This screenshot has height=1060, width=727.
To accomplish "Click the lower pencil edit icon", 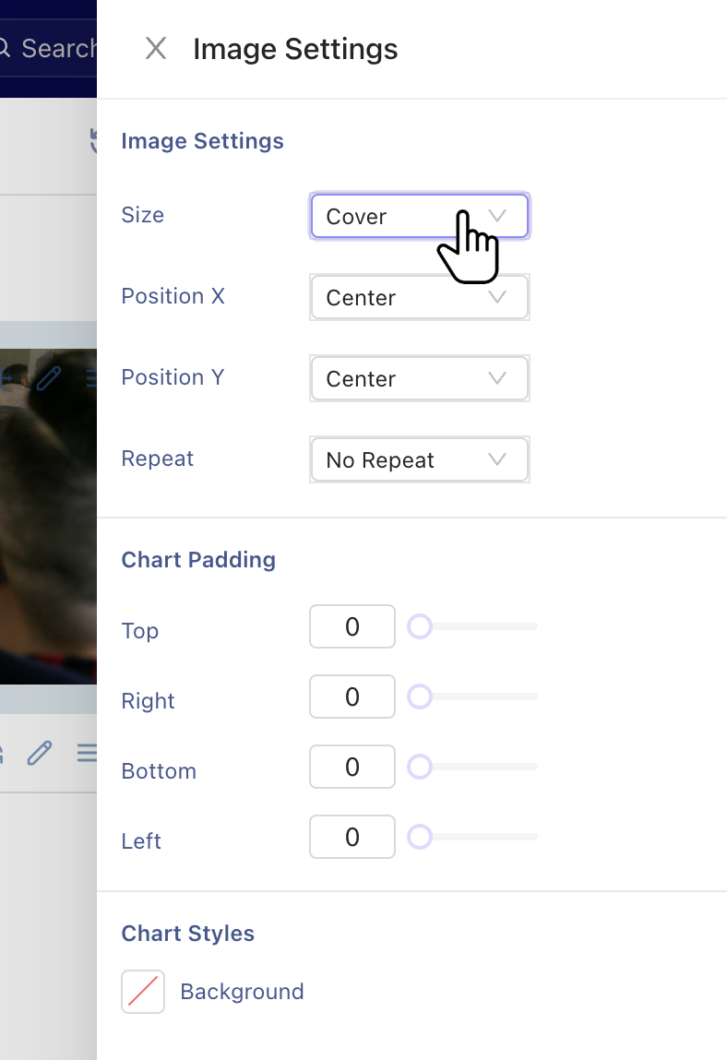I will pos(40,752).
